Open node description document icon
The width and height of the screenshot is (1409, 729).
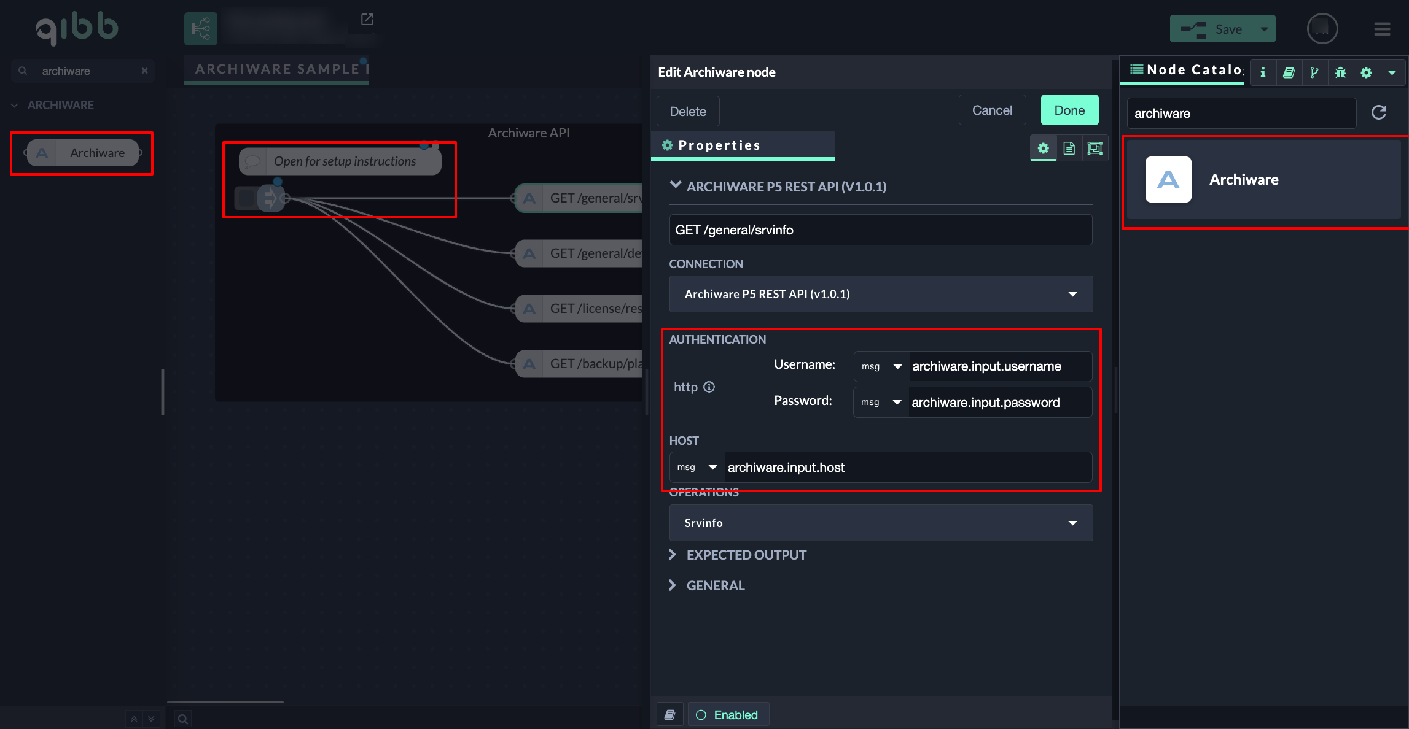click(x=1069, y=148)
